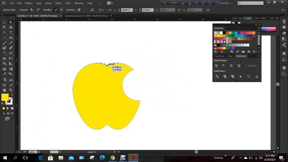The height and width of the screenshot is (162, 288).
Task: Select the Scale tool
Action: pos(11,54)
